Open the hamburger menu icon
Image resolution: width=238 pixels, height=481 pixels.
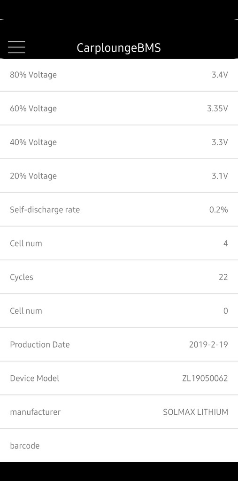(x=16, y=47)
